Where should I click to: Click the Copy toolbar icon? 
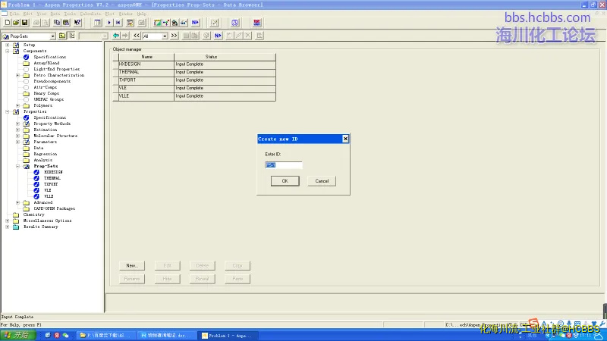57,23
